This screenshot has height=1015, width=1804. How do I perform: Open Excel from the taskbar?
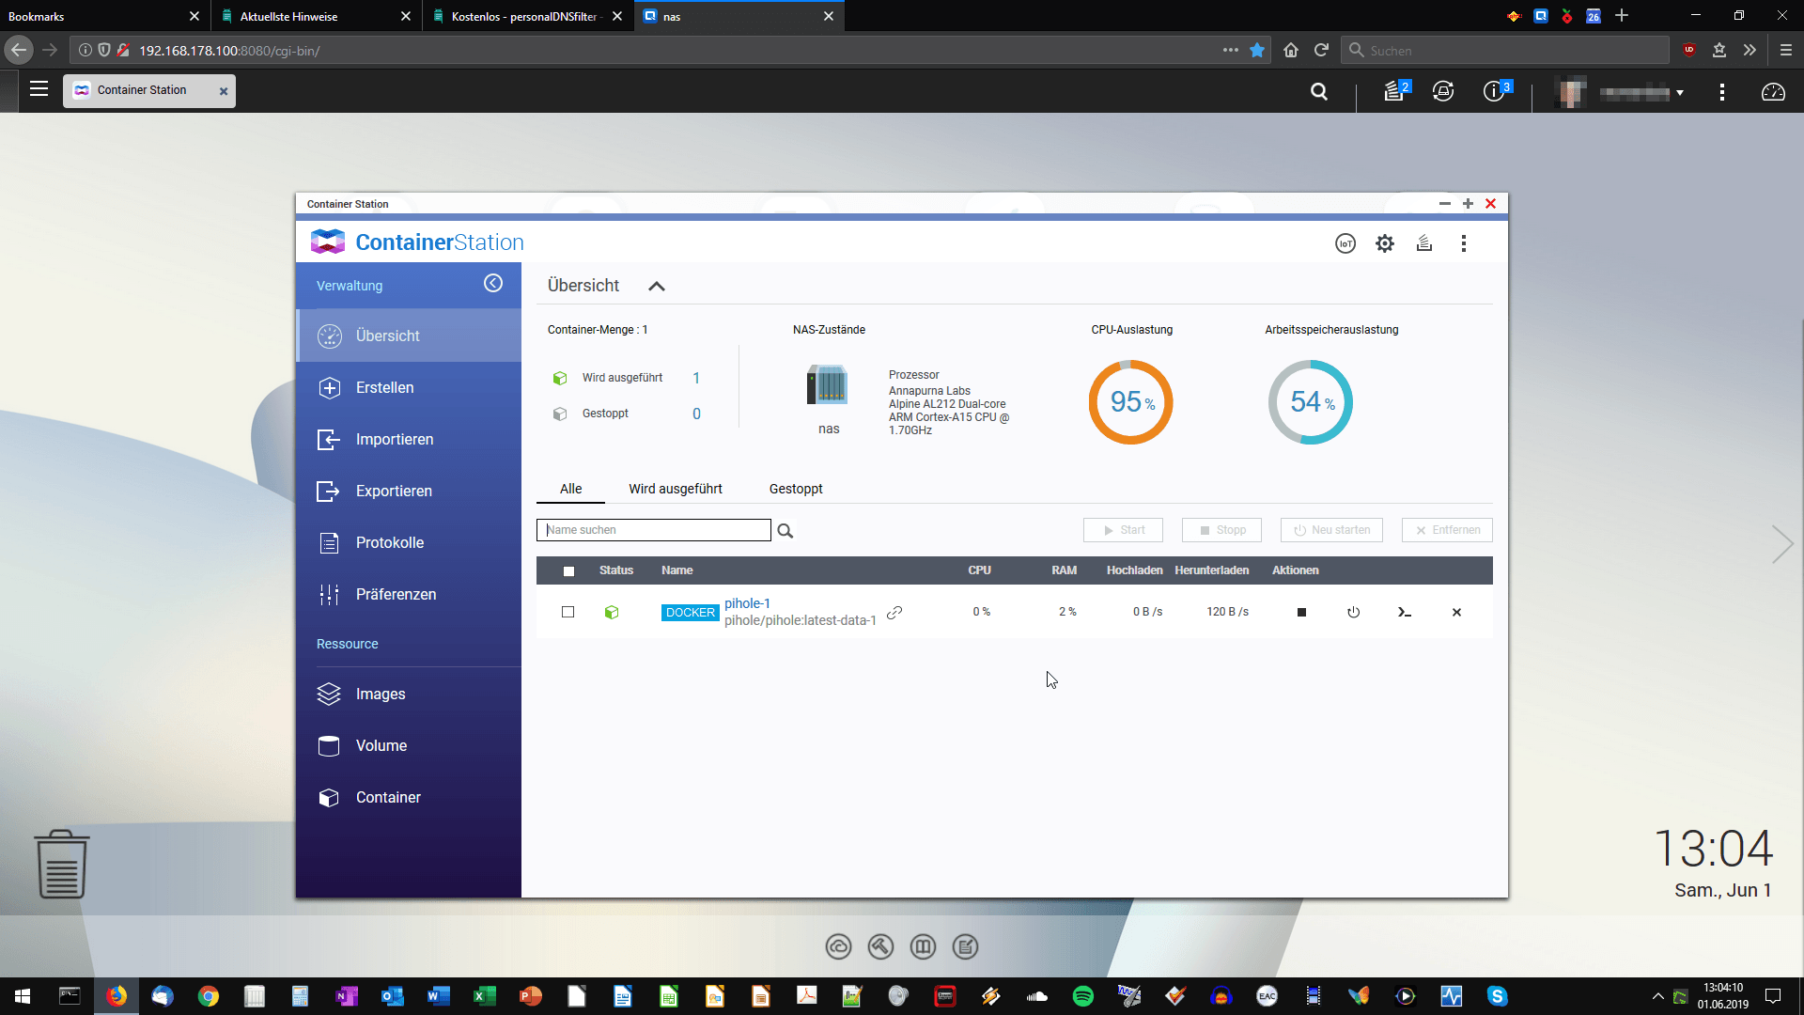pos(484,996)
